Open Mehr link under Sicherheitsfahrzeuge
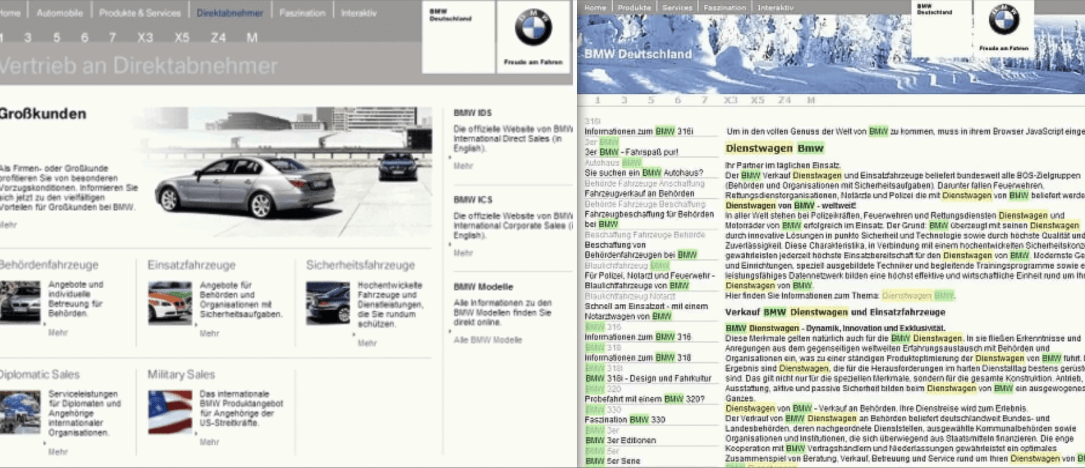 367,343
